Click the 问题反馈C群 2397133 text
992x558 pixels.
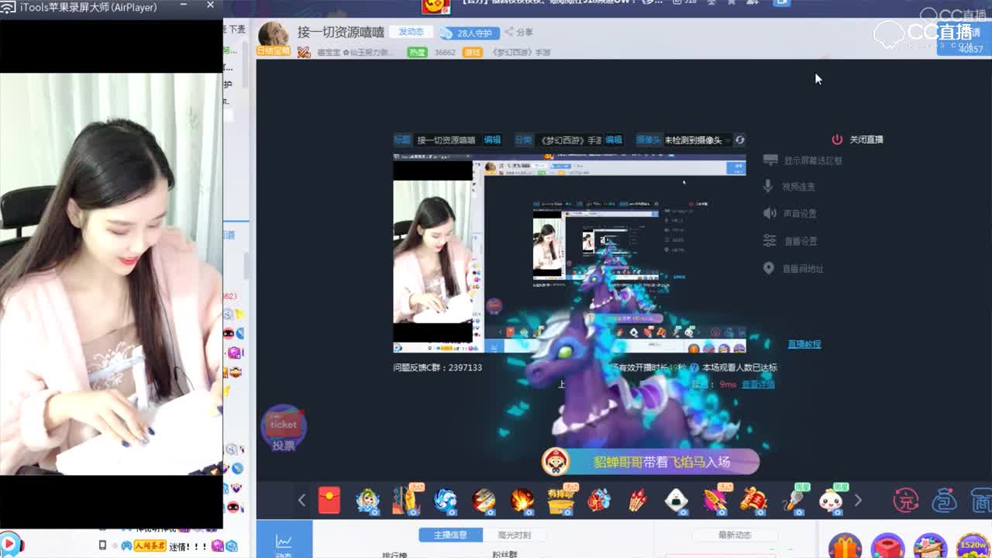437,368
